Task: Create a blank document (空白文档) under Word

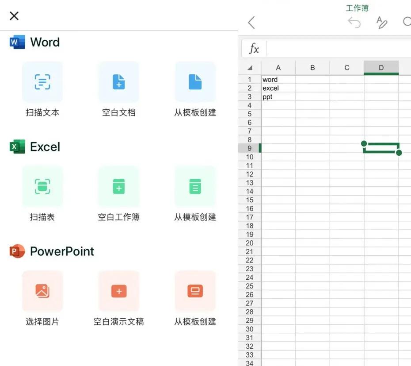Action: [x=118, y=82]
